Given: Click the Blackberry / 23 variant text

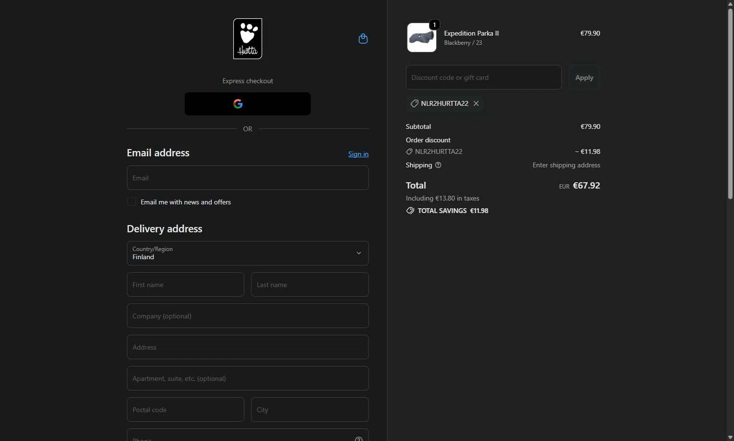Looking at the screenshot, I should (x=463, y=43).
